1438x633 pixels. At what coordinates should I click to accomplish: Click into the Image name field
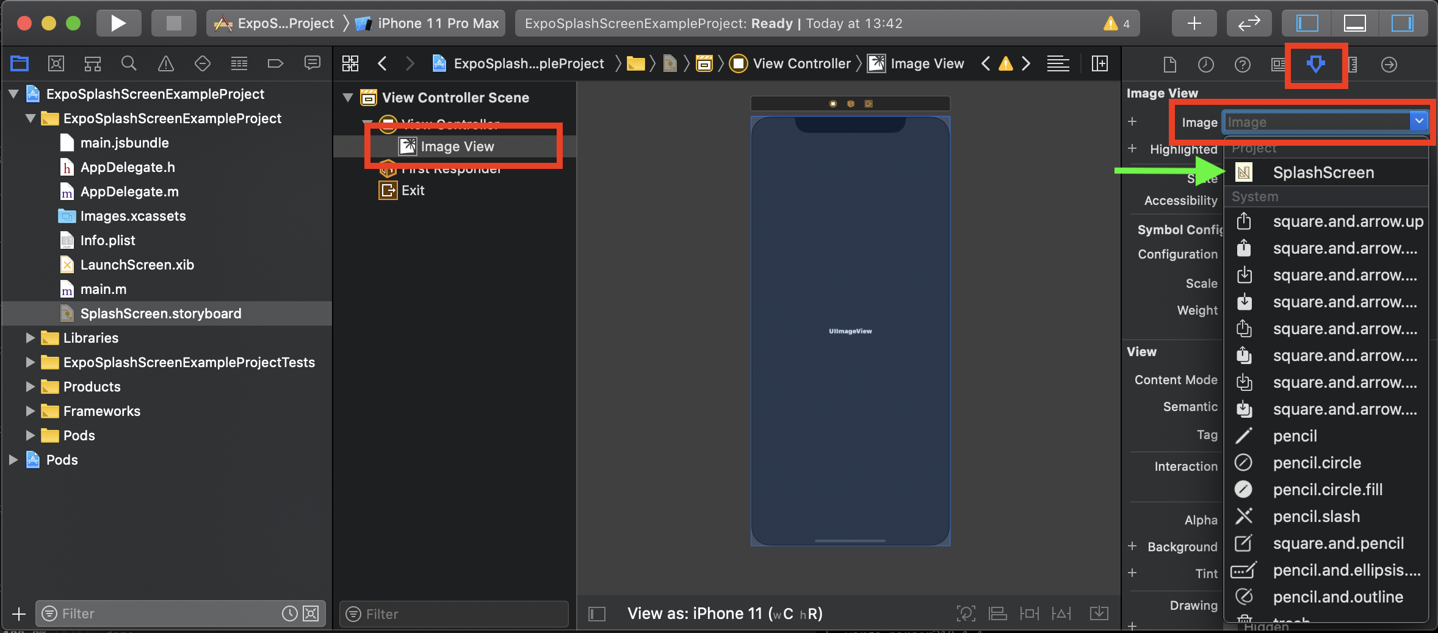click(x=1316, y=122)
